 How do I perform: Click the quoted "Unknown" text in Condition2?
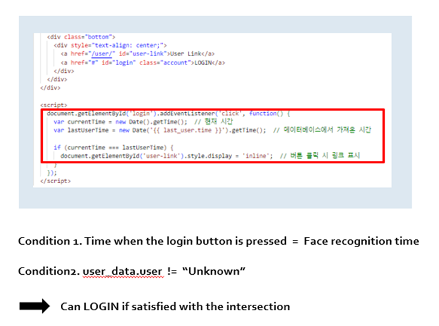click(x=213, y=271)
